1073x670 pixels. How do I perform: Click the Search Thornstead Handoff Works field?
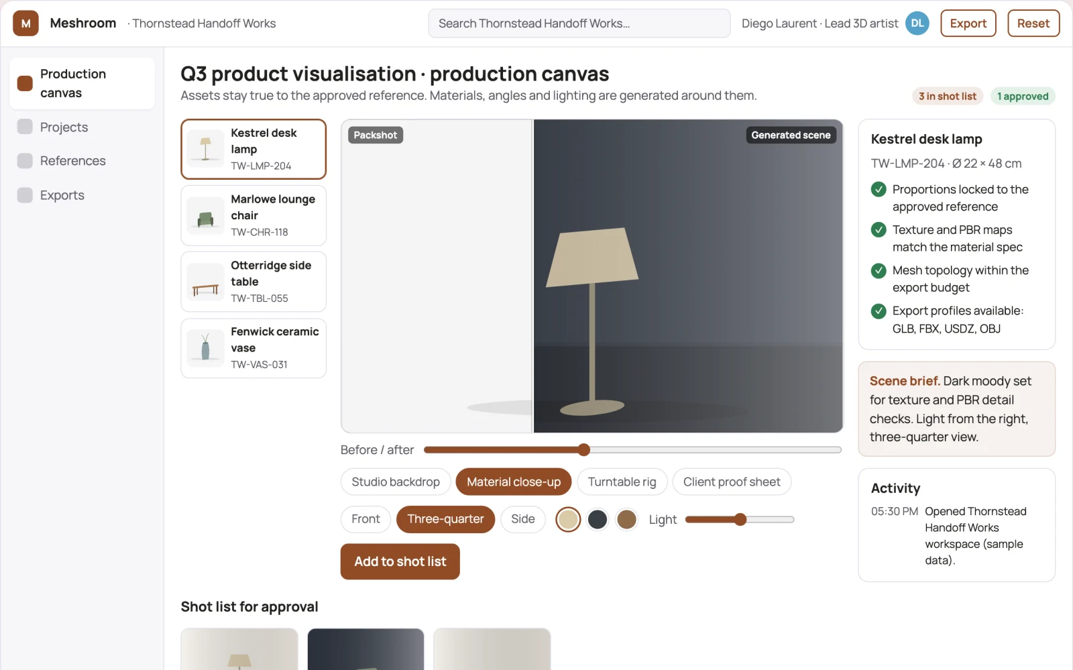pyautogui.click(x=579, y=23)
